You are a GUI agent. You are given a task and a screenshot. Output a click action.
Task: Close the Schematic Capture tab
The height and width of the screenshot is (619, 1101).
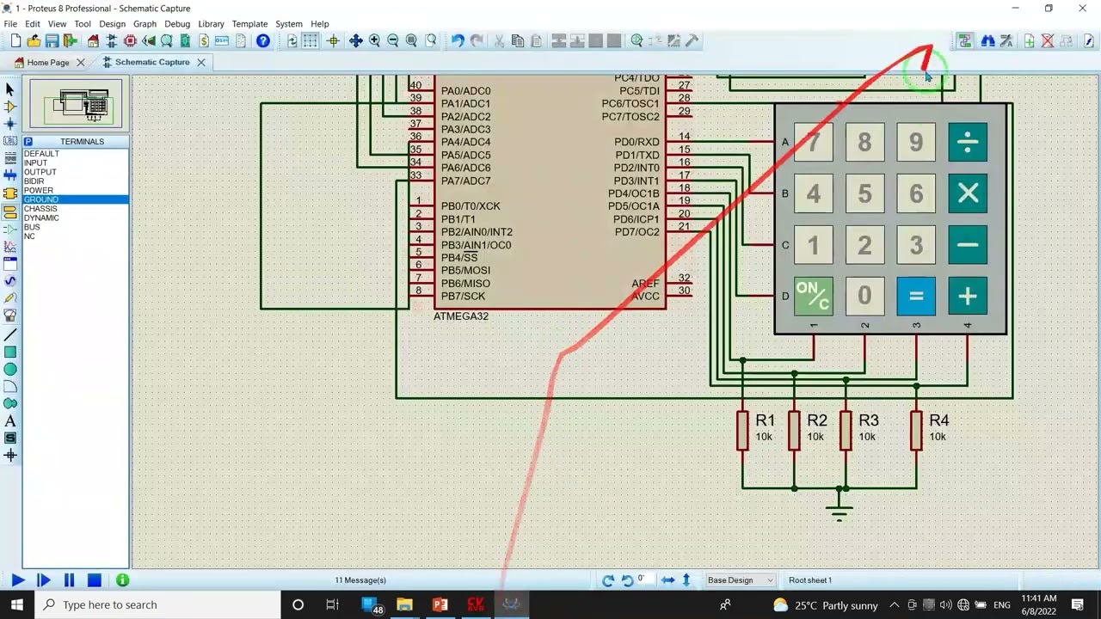pyautogui.click(x=200, y=62)
